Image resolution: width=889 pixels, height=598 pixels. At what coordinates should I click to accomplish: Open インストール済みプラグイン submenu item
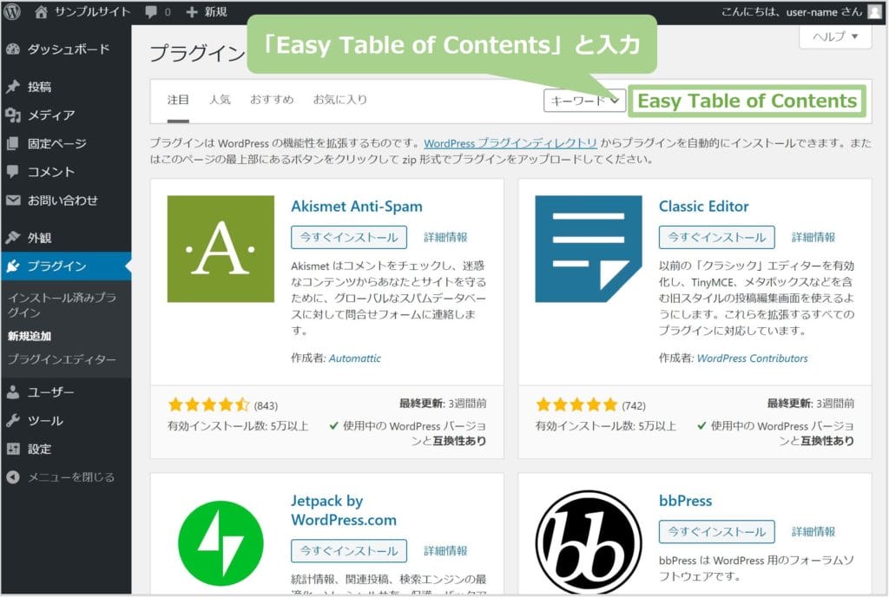61,305
